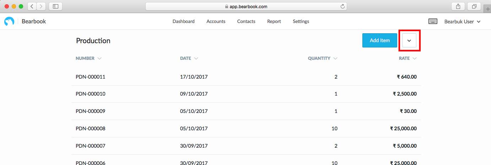Click the Bearbook brand name link
This screenshot has width=491, height=165.
[34, 22]
